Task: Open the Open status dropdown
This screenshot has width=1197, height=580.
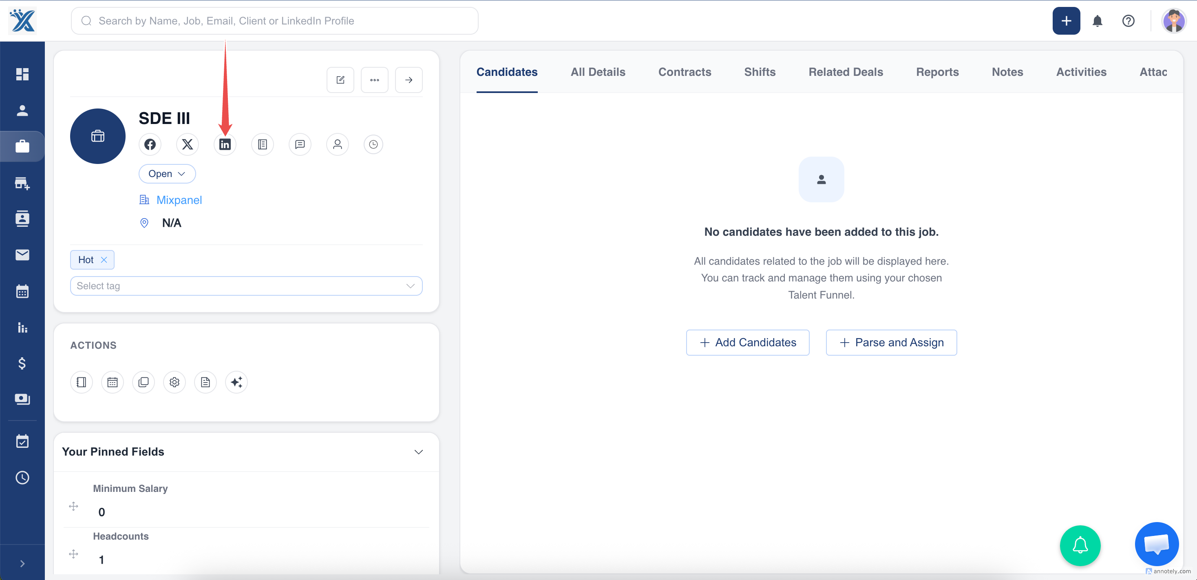Action: (167, 174)
